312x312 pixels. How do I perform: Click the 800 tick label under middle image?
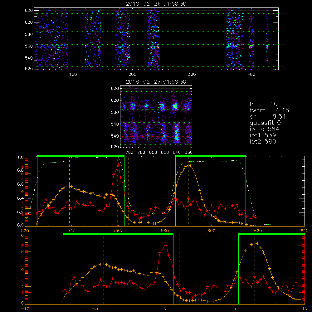point(153,153)
